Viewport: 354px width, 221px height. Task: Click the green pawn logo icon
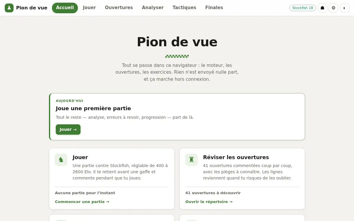(x=9, y=8)
